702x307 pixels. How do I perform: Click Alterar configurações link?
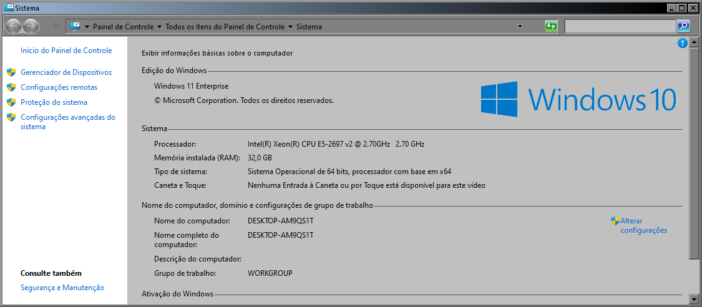coord(643,225)
